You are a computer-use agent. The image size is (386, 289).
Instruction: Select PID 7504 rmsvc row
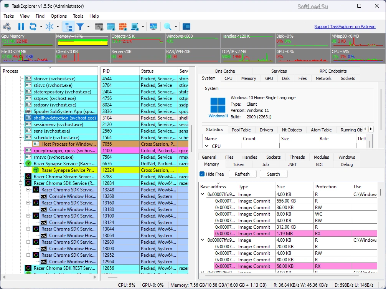145,157
